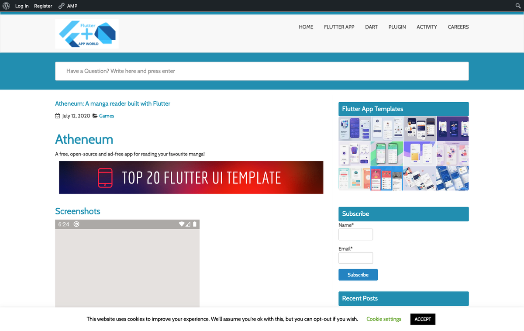The image size is (524, 331).
Task: Accept cookies with ACCEPT button
Action: (x=423, y=319)
